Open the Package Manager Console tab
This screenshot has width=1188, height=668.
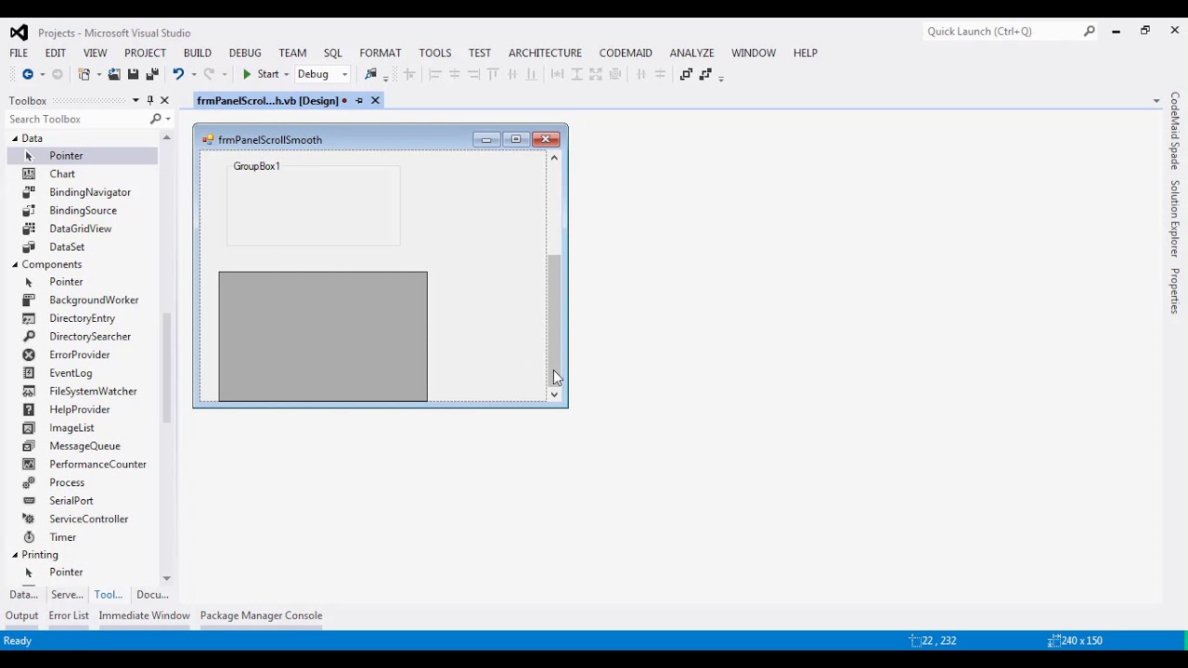click(262, 615)
